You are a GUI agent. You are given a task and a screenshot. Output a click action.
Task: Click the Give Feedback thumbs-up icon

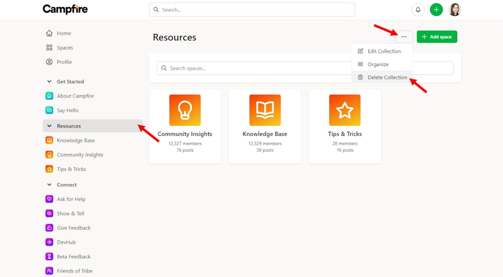coord(49,228)
